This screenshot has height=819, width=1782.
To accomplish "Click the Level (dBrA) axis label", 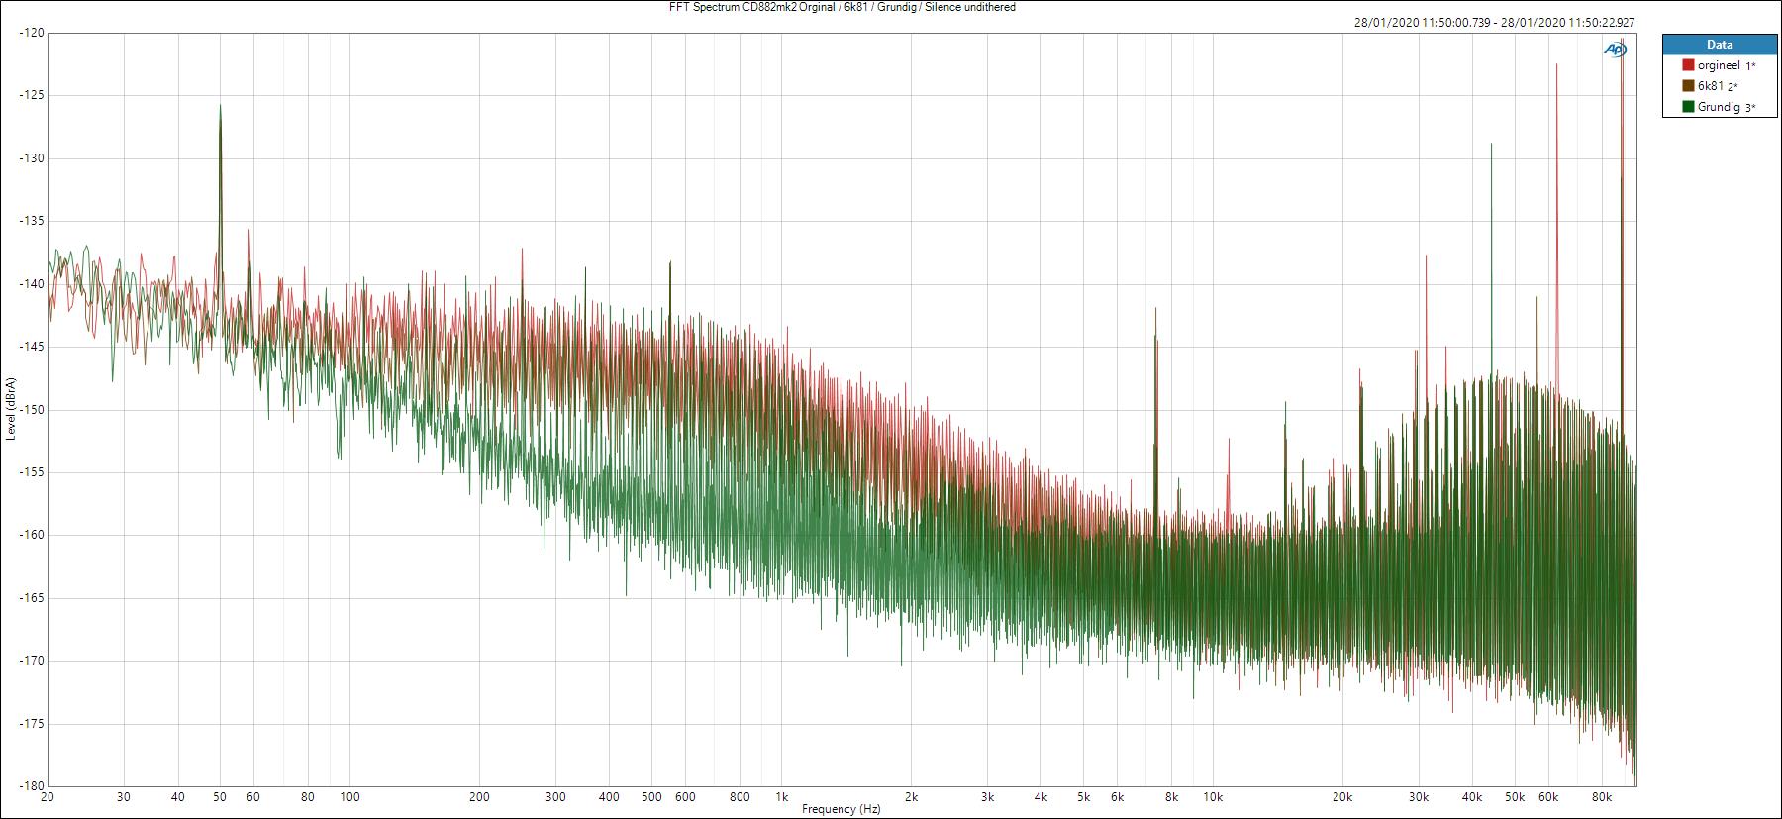I will (11, 408).
